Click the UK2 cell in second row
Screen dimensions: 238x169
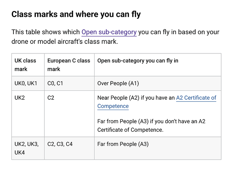point(28,114)
